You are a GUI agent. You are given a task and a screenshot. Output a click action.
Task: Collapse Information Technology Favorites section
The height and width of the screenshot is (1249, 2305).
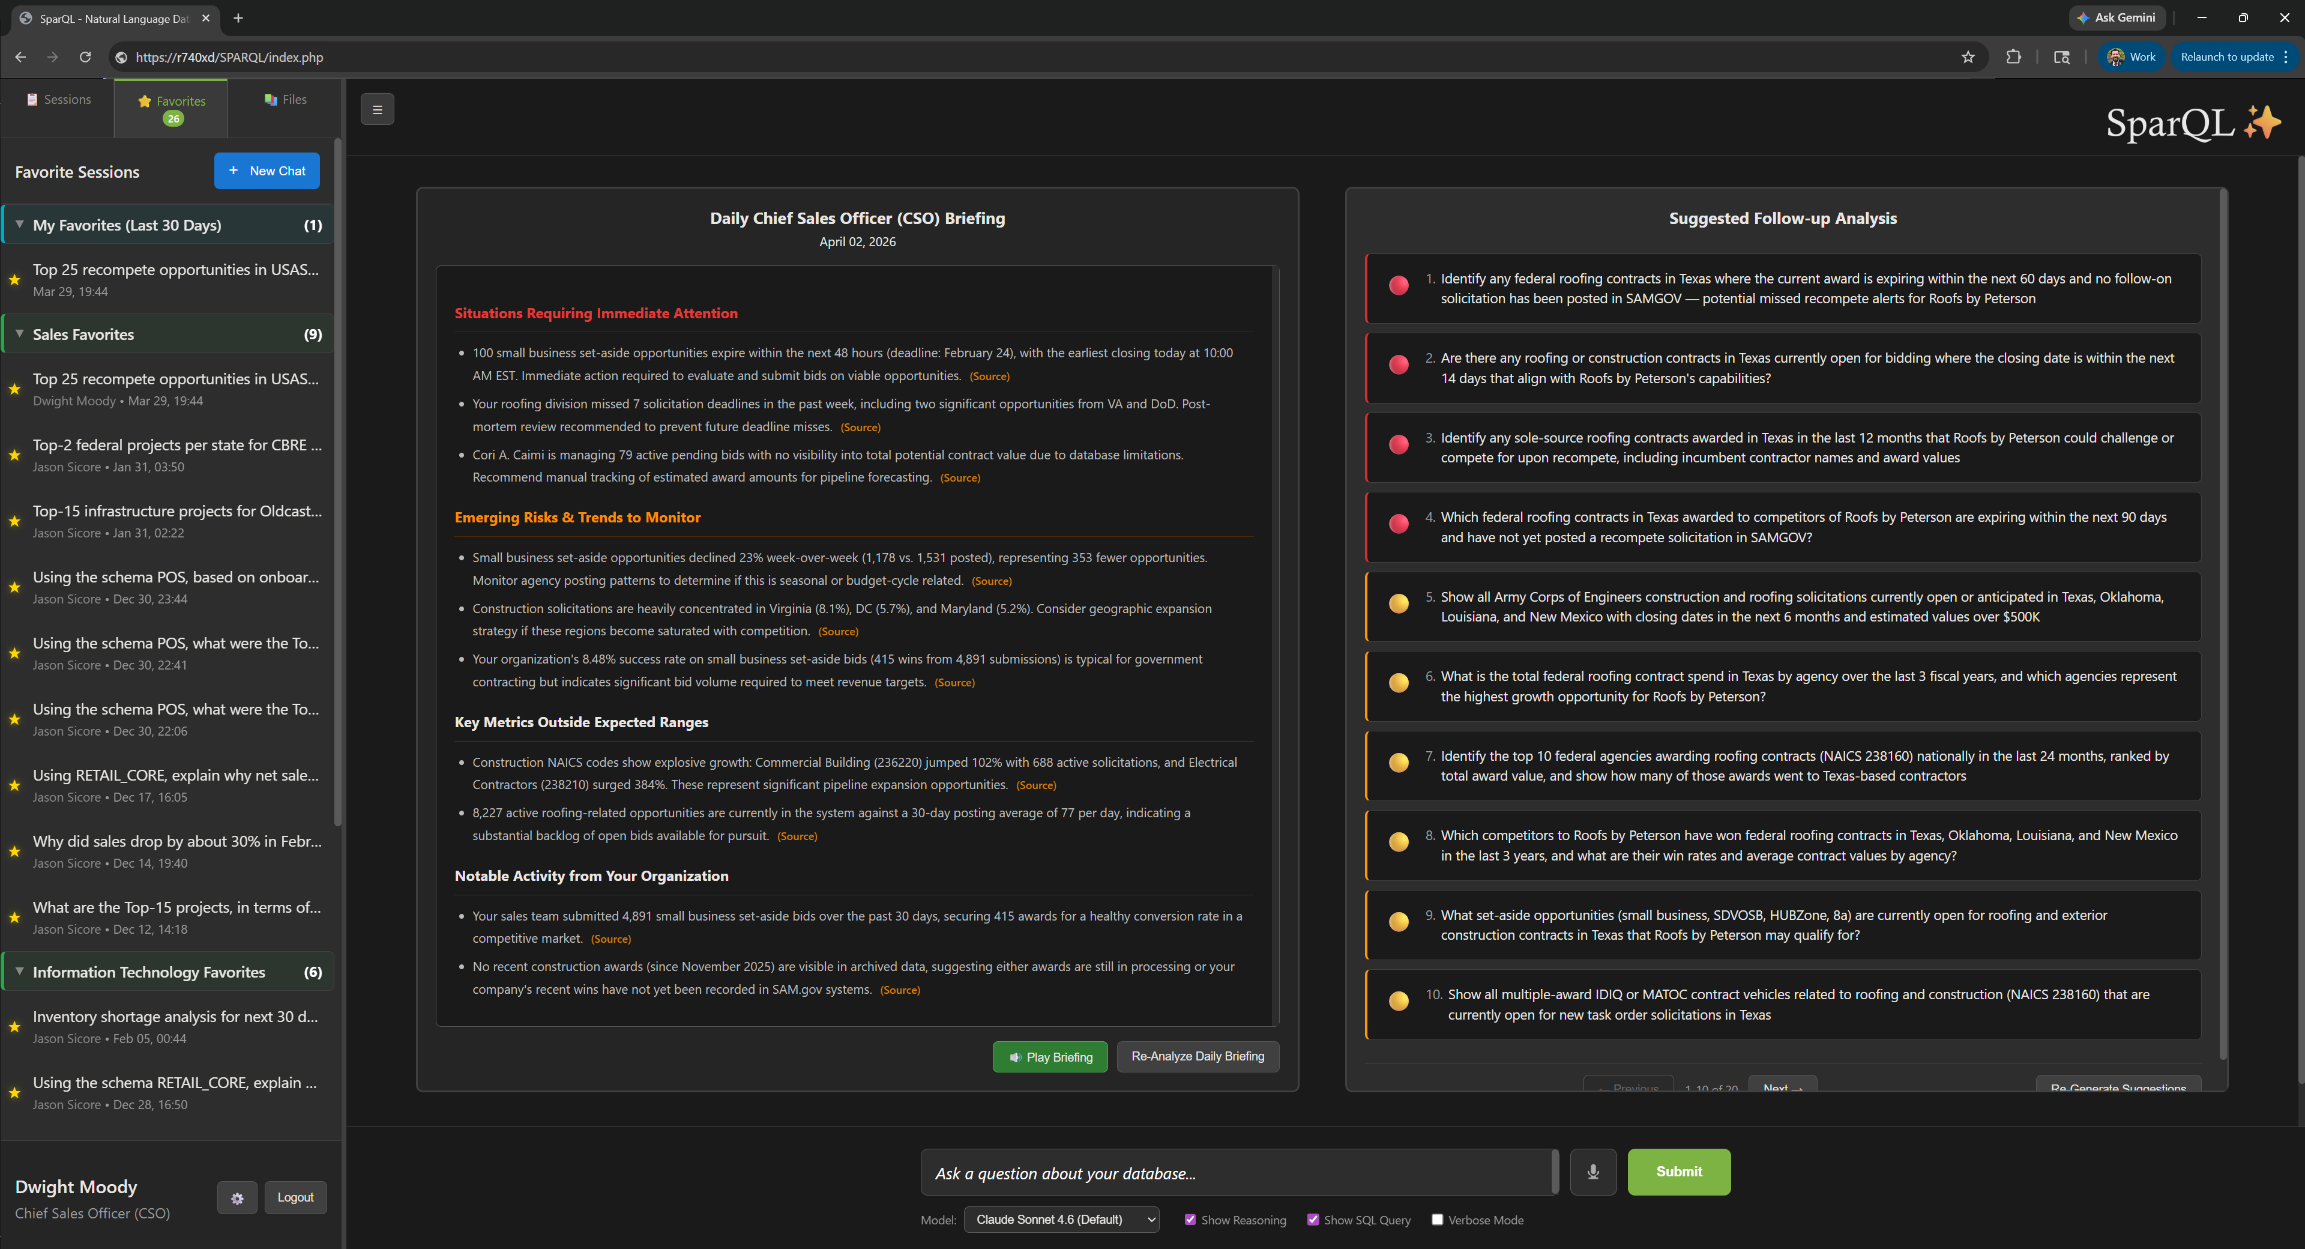(x=20, y=972)
